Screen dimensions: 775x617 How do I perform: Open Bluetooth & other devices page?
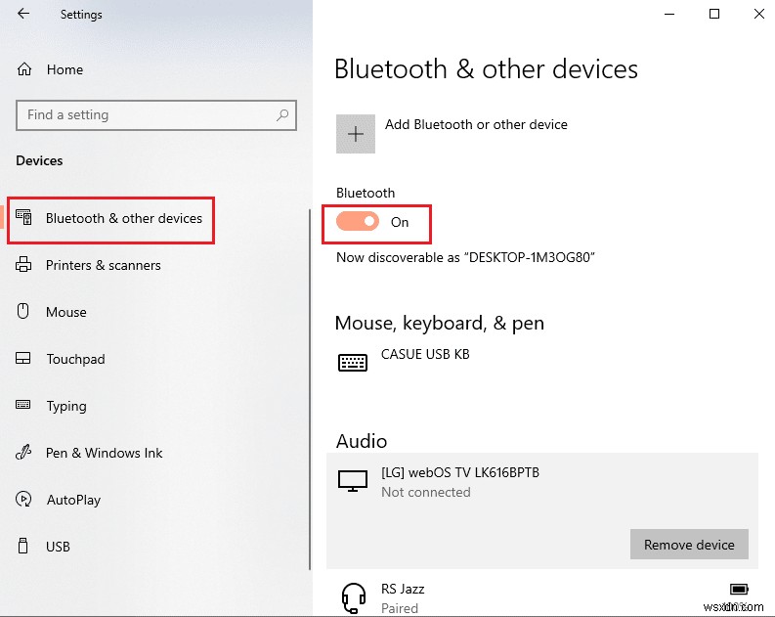point(123,218)
